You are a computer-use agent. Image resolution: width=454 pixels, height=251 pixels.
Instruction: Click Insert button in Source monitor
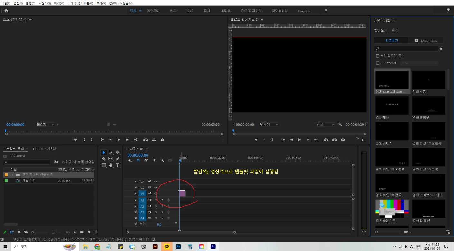click(x=146, y=140)
